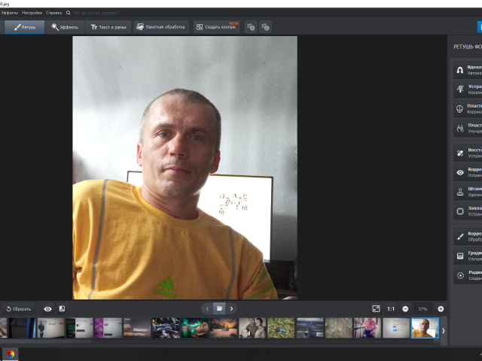Set zoom to 1:1
482x361 pixels.
coord(391,309)
